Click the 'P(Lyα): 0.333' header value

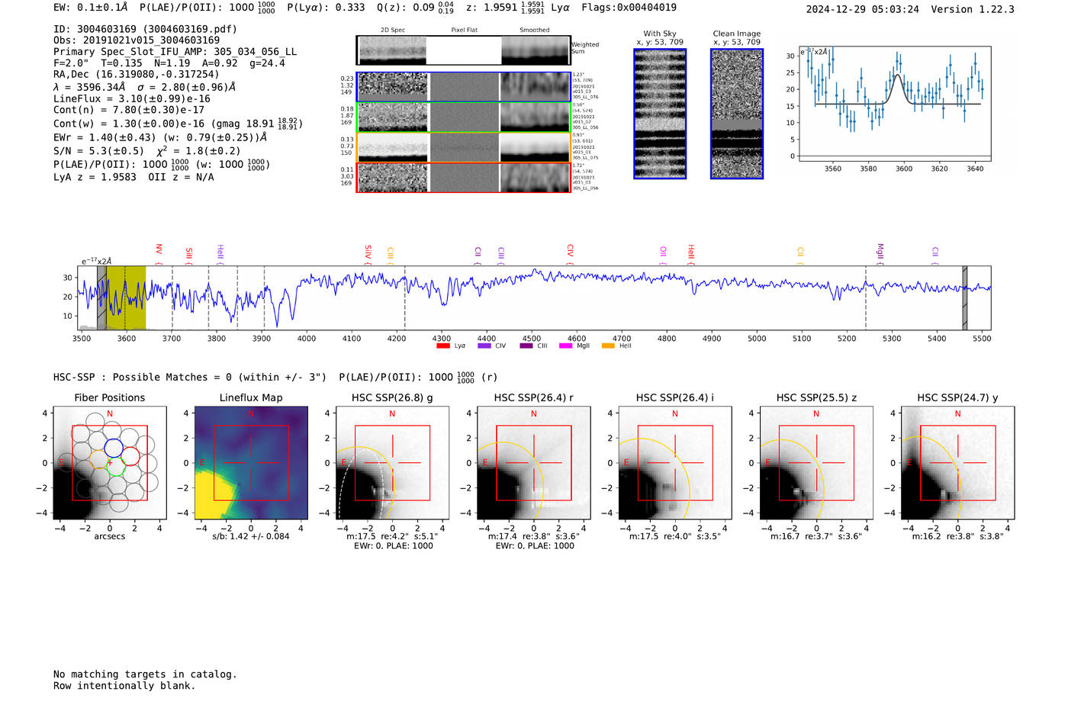coord(326,8)
